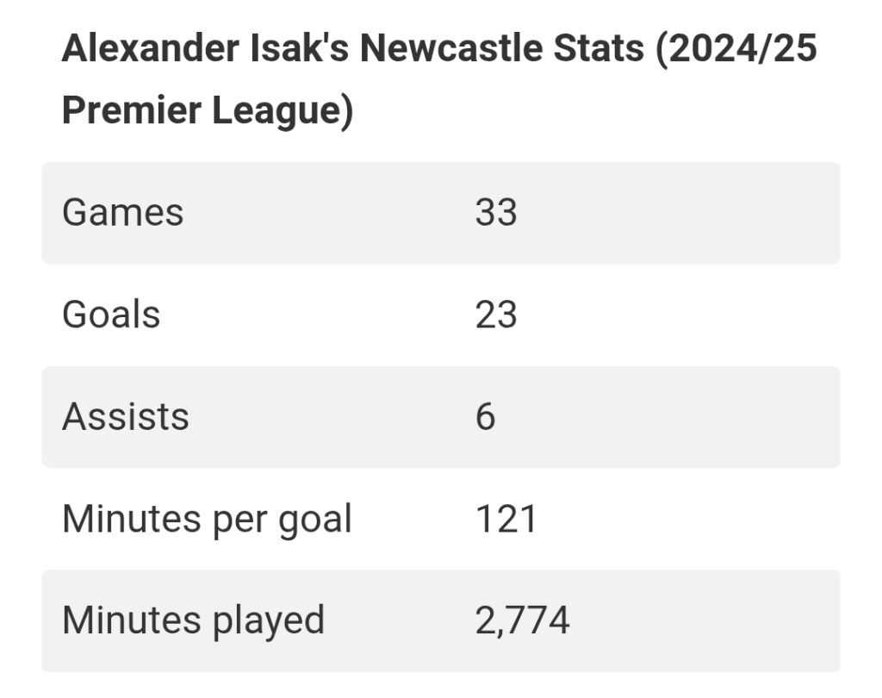This screenshot has height=698, width=882.
Task: Click the Minutes played value 2,774
Action: (x=522, y=620)
